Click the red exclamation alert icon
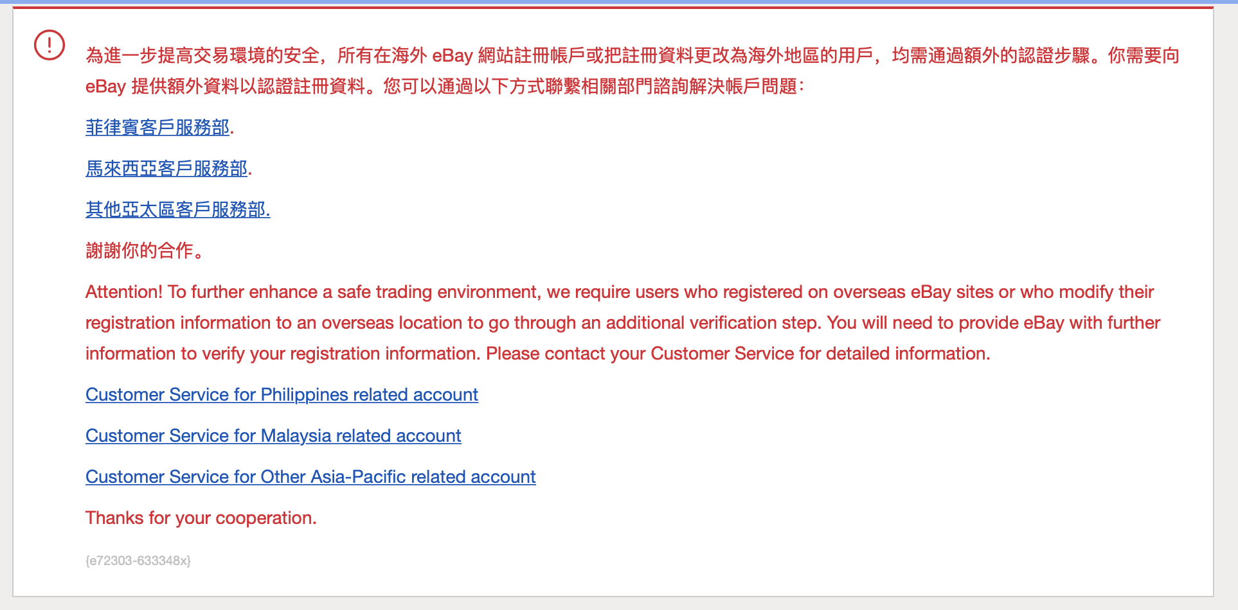The width and height of the screenshot is (1238, 610). click(x=49, y=46)
